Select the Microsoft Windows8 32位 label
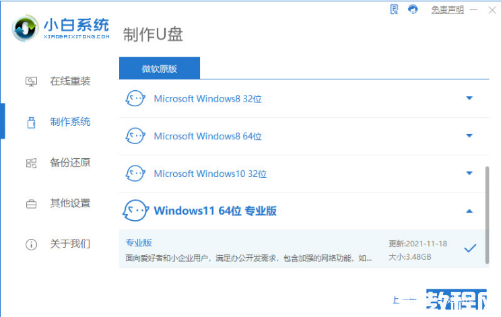Image resolution: width=501 pixels, height=317 pixels. pos(207,99)
